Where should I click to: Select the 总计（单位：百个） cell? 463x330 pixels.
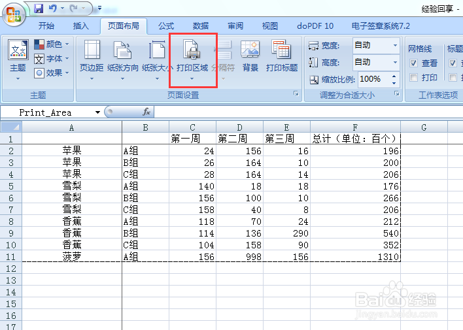coord(355,139)
